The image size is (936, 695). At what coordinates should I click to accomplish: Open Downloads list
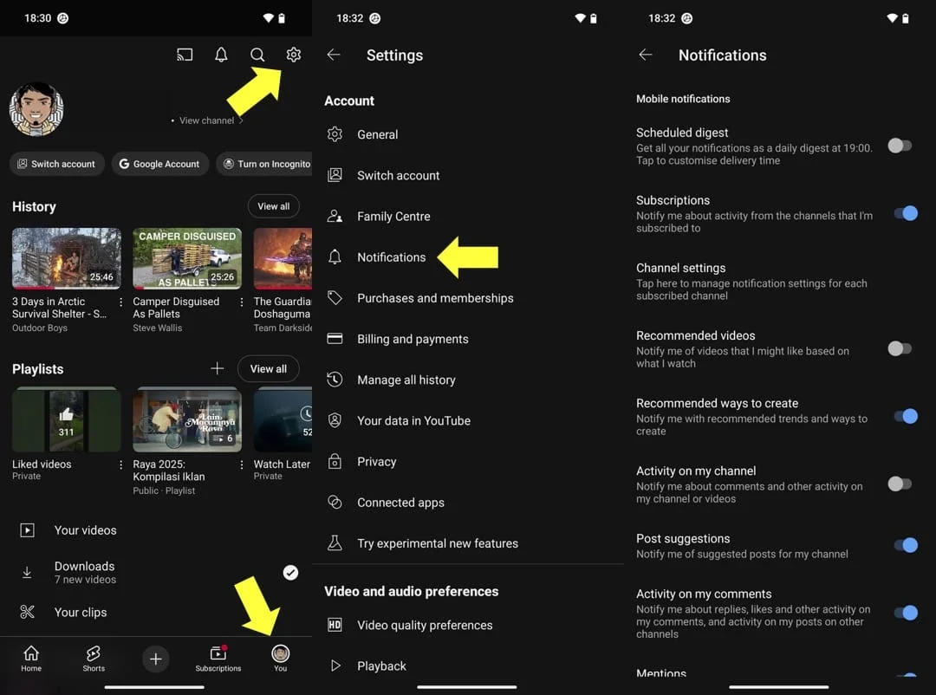pos(156,572)
